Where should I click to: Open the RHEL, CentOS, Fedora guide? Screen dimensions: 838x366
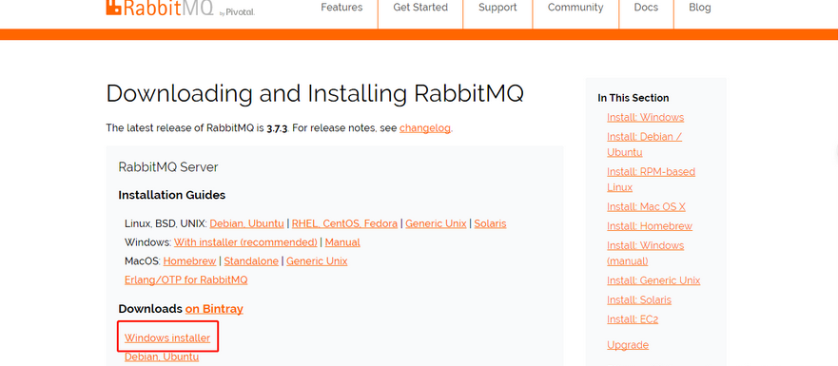point(344,223)
